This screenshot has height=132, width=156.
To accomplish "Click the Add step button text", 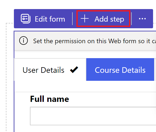I will (109, 19).
